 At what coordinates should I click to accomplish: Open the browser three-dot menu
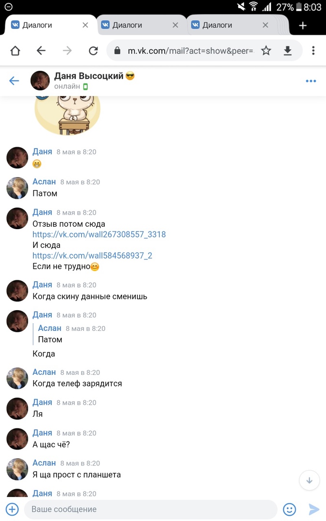[313, 51]
